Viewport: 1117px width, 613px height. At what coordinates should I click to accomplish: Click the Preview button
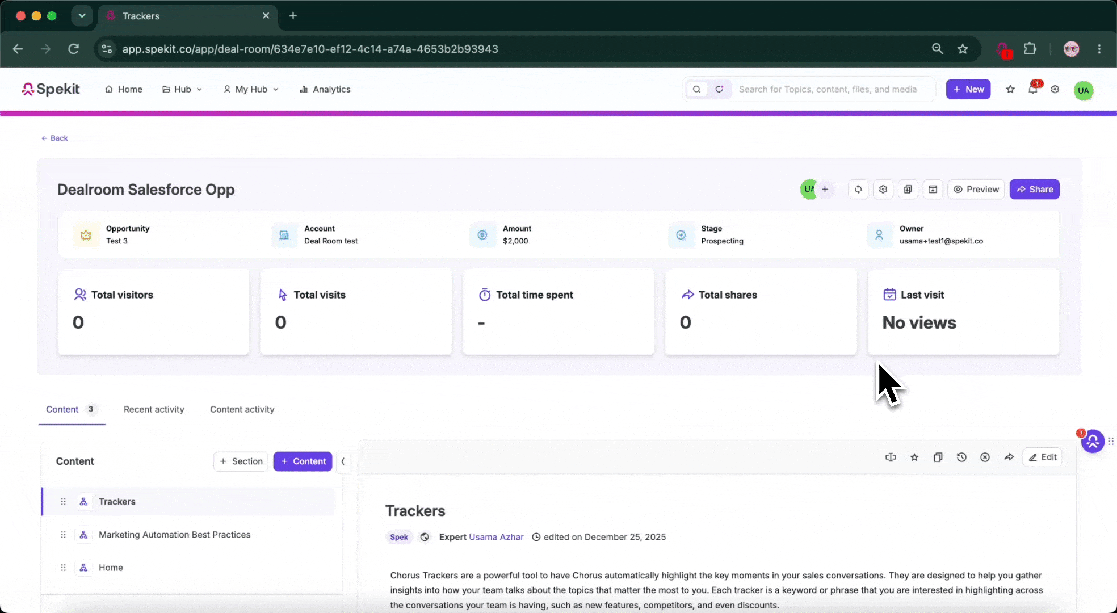[976, 190]
